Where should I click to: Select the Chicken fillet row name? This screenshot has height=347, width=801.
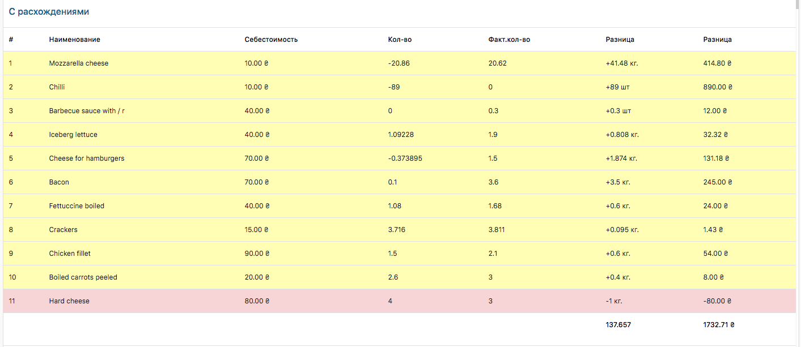(70, 254)
